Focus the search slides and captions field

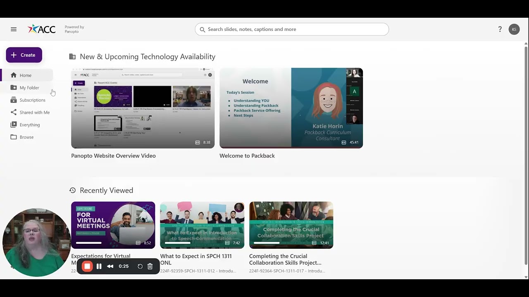[x=292, y=29]
